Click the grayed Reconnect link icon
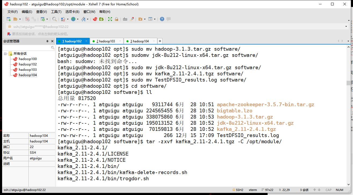The height and width of the screenshot is (195, 353). [x=34, y=19]
